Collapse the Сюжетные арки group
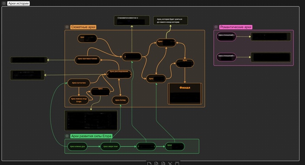This screenshot has height=165, width=305. click(67, 27)
